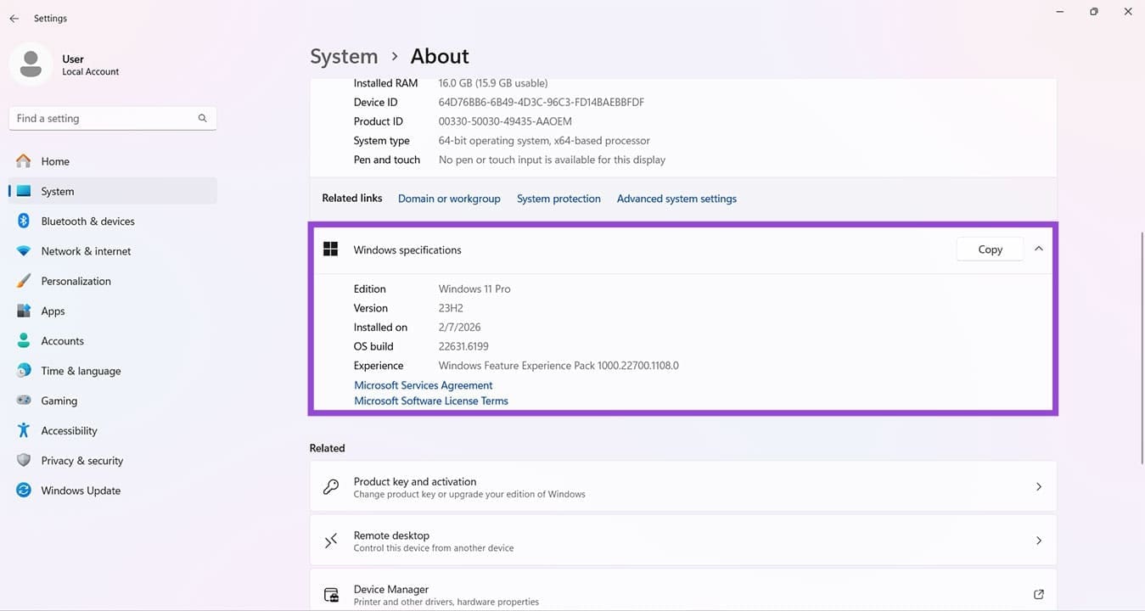1145x611 pixels.
Task: Select the Bluetooth & devices sidebar icon
Action: 25,221
